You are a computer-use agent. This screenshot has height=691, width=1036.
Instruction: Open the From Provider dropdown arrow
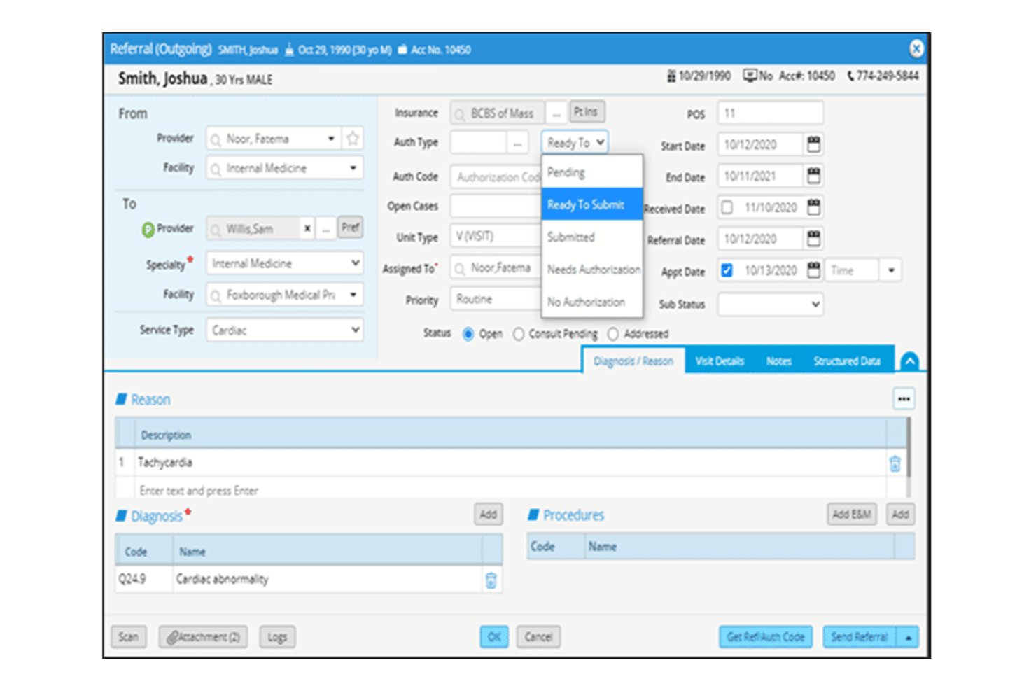331,139
